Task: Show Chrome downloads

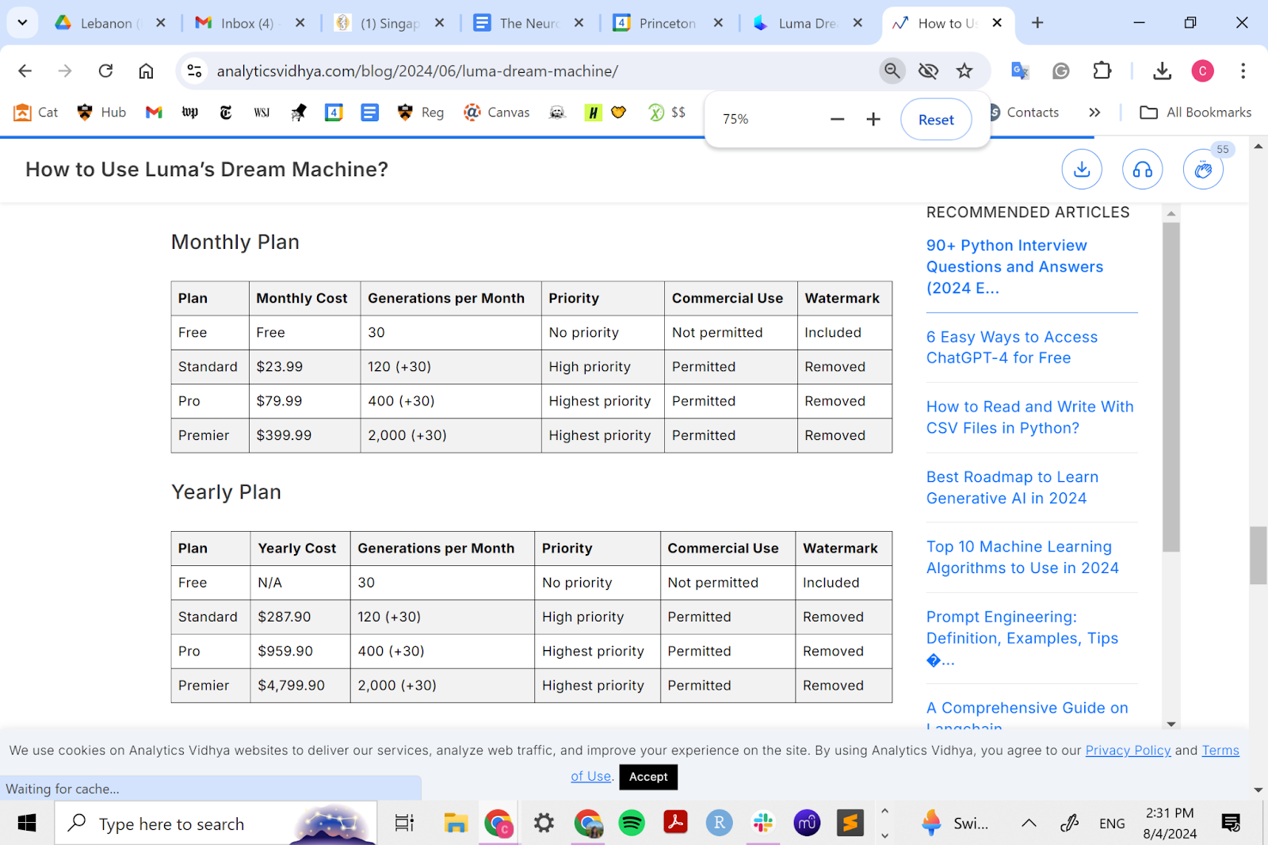Action: [x=1162, y=71]
